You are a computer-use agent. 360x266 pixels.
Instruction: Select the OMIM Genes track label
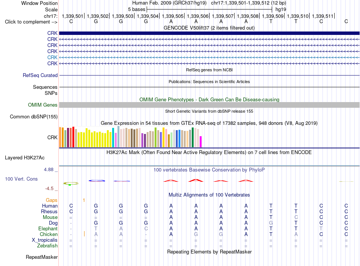click(x=42, y=105)
